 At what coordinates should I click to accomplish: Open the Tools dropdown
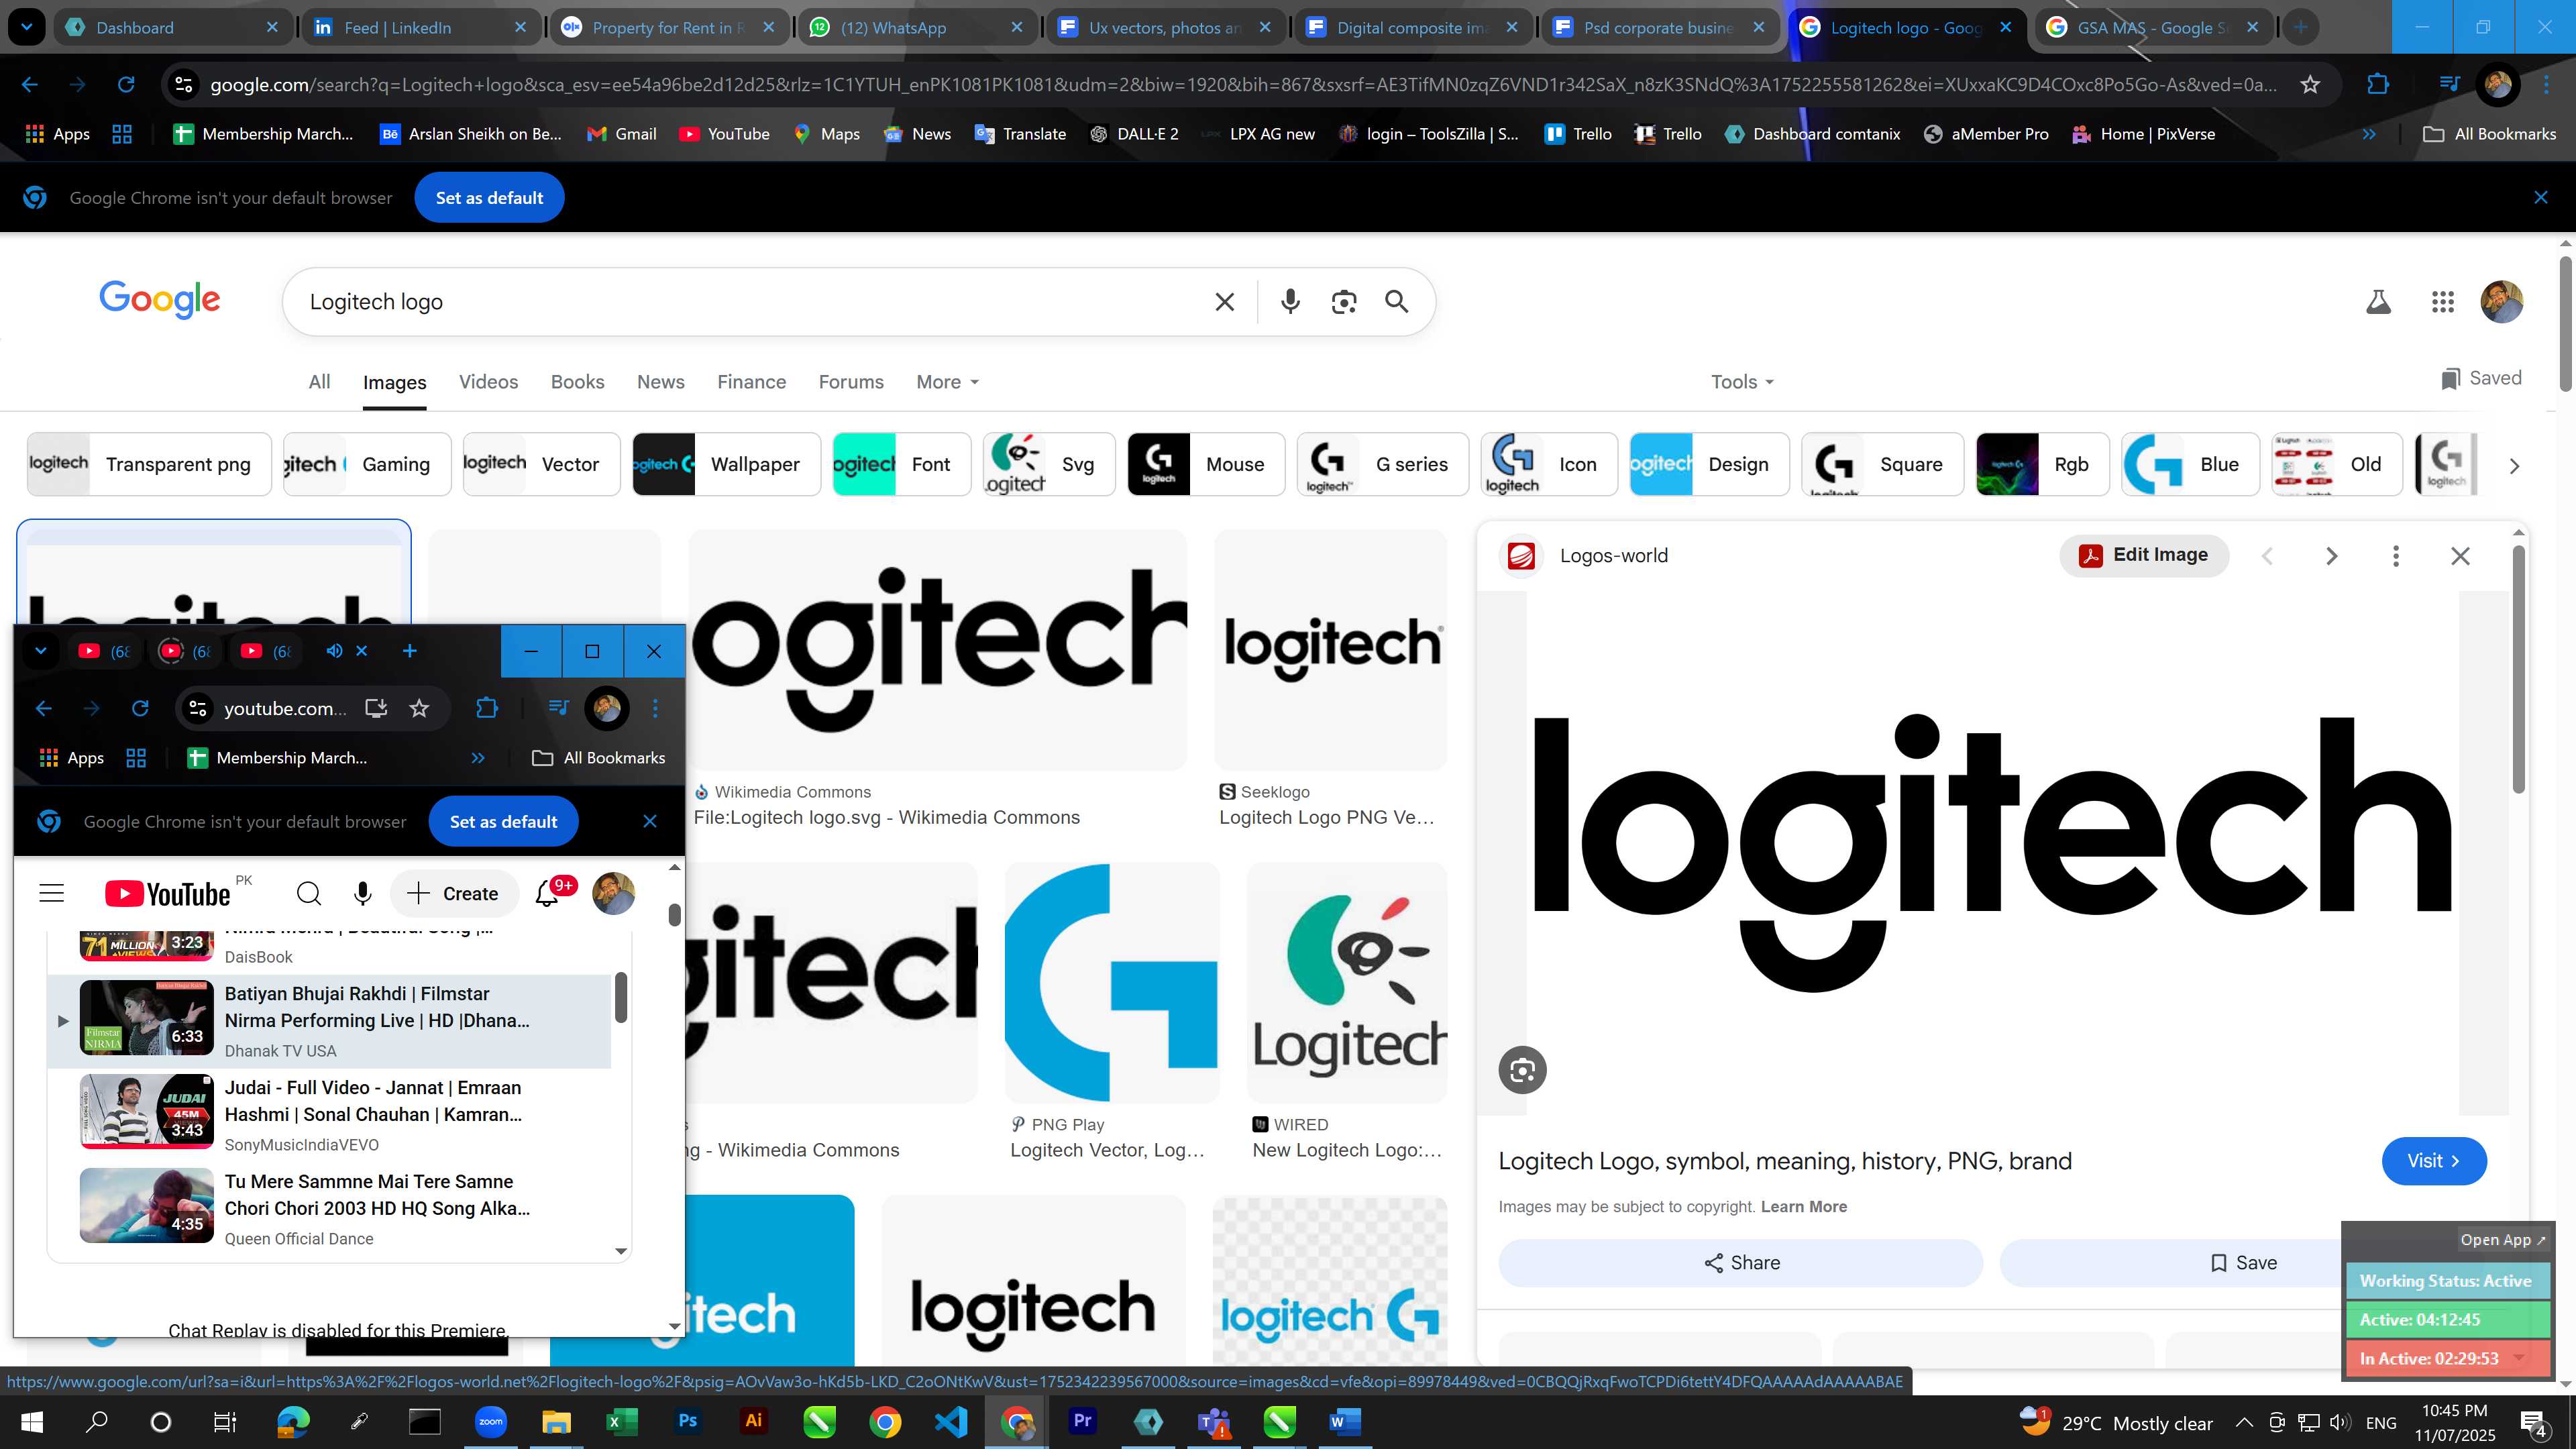click(x=1742, y=382)
